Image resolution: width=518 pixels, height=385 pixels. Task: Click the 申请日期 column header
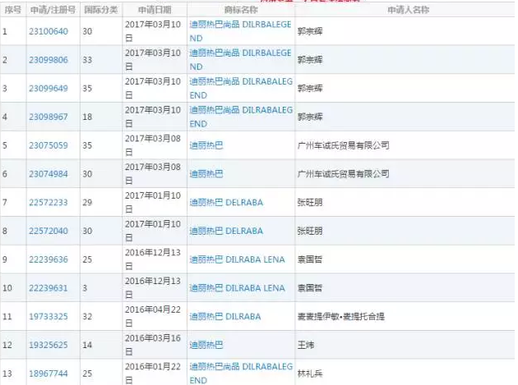pos(154,9)
